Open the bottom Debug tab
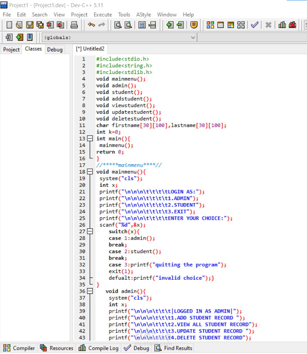Image resolution: width=307 pixels, height=354 pixels. click(x=137, y=348)
